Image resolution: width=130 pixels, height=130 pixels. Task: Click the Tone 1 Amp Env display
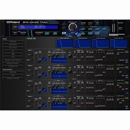click(x=65, y=43)
